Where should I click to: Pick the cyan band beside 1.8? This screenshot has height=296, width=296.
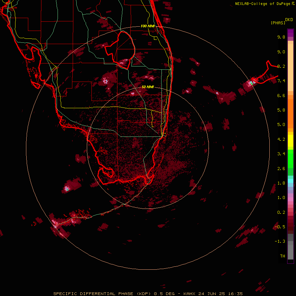pos(290,181)
